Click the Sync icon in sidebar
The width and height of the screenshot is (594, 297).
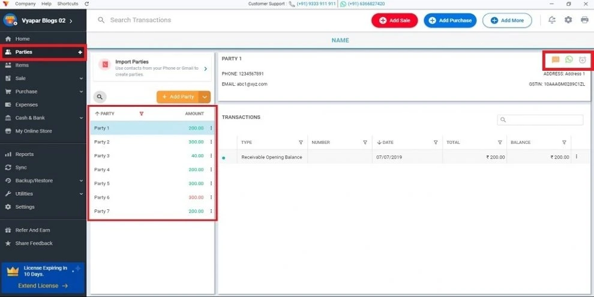tap(8, 167)
